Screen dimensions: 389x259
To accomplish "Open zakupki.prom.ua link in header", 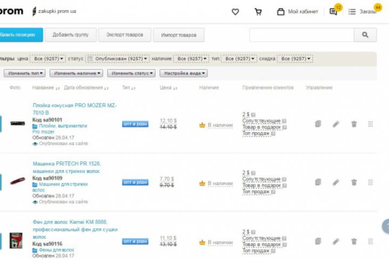I will coord(57,11).
